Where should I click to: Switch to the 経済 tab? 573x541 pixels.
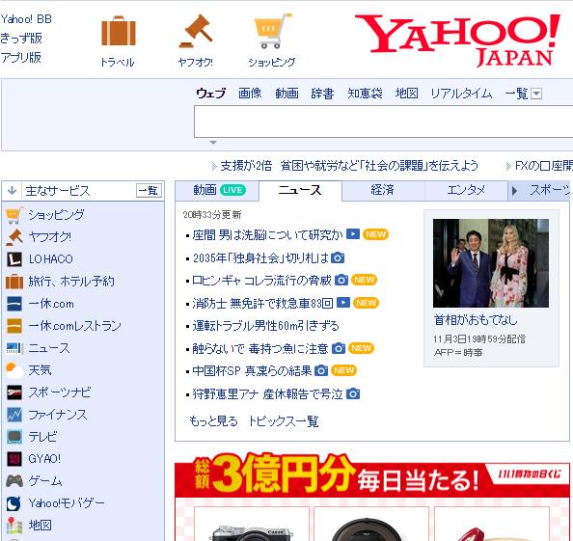[x=383, y=190]
